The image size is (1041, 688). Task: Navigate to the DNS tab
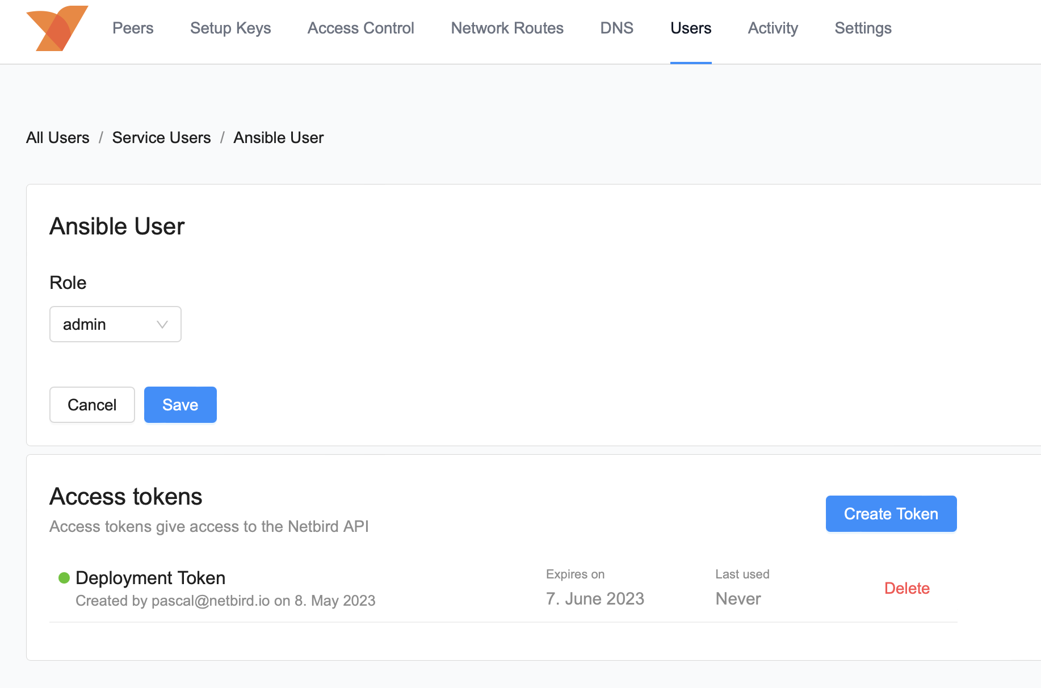tap(616, 28)
